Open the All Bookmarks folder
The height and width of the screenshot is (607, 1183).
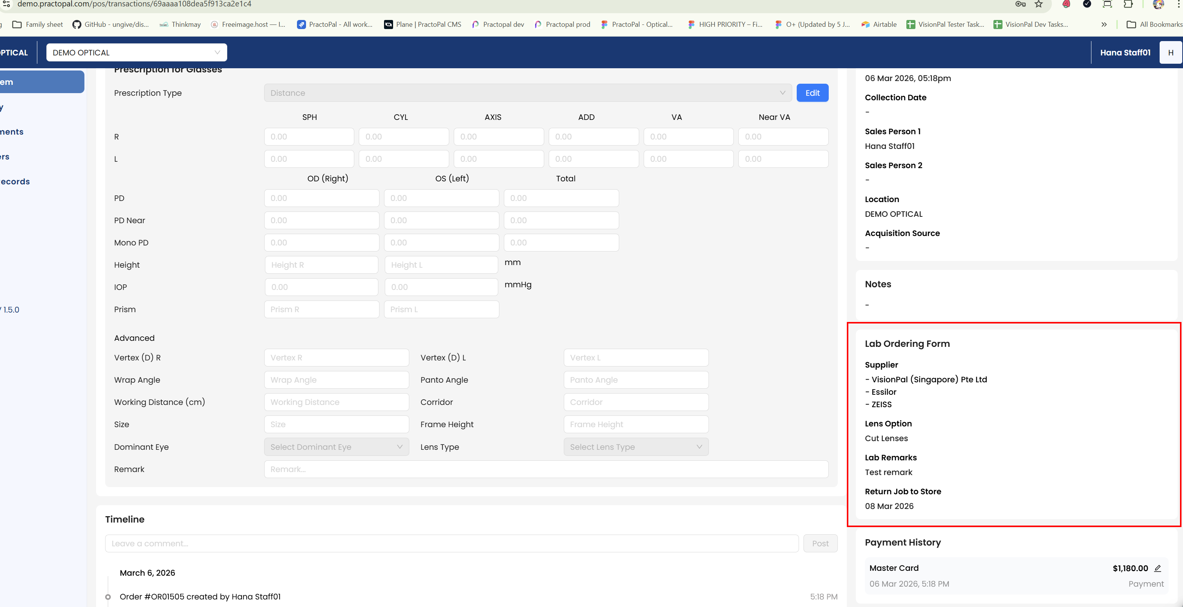point(1154,25)
